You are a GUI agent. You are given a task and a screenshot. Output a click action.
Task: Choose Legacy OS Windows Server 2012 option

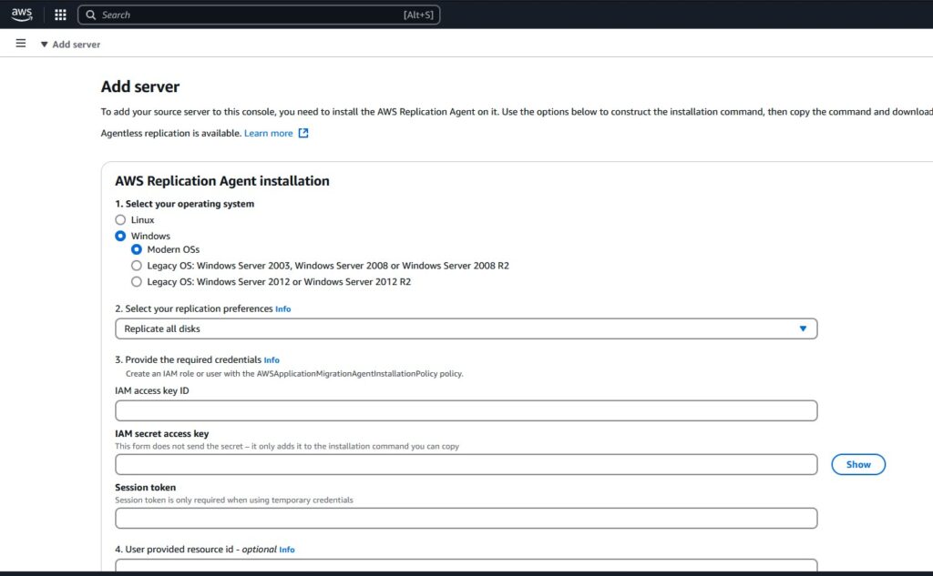pyautogui.click(x=137, y=282)
